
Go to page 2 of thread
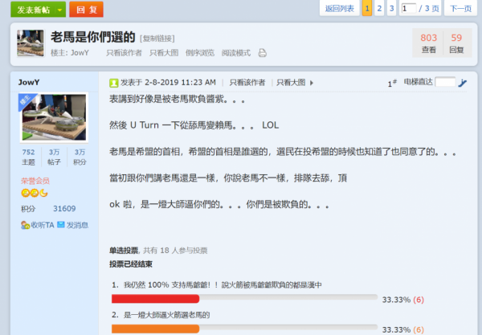point(379,9)
